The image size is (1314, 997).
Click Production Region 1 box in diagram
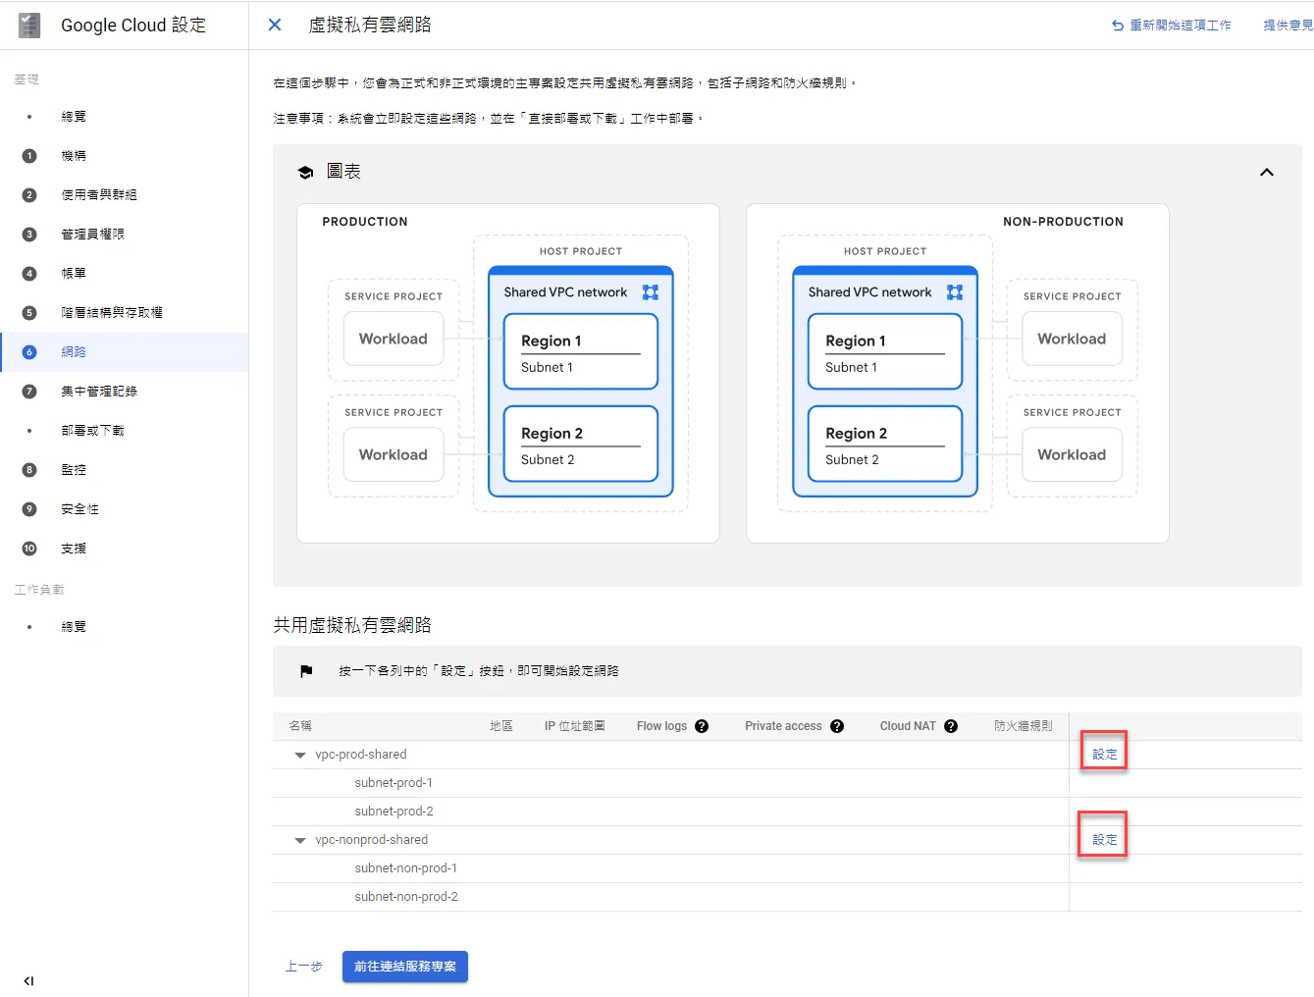pyautogui.click(x=581, y=351)
